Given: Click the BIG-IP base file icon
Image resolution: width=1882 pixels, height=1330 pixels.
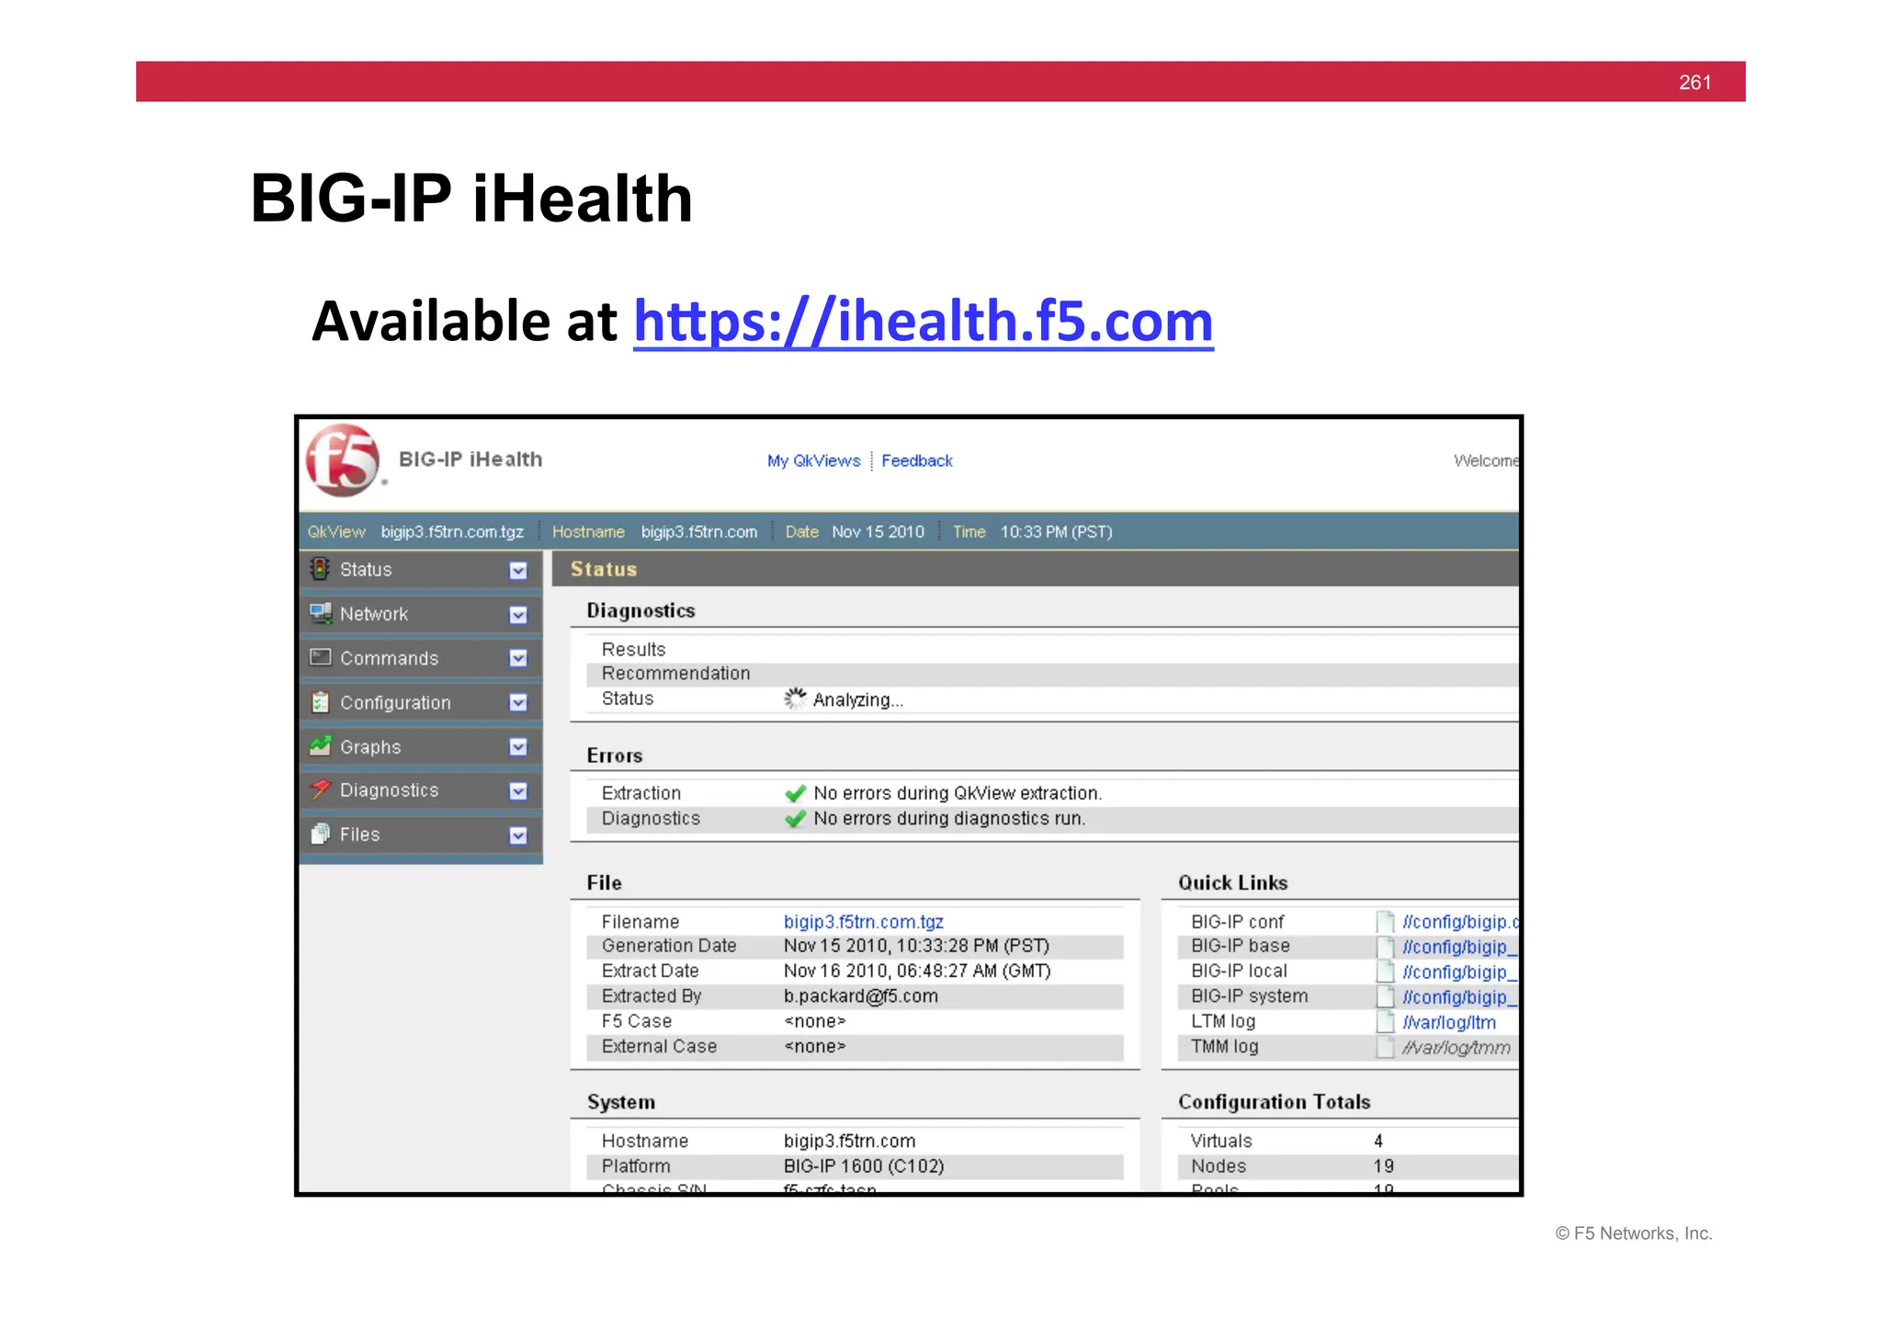Looking at the screenshot, I should tap(1385, 947).
